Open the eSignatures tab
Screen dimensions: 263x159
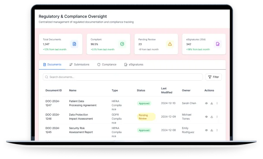(134, 64)
